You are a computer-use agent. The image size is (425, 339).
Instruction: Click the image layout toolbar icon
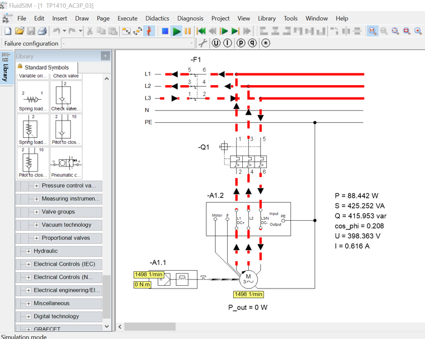[126, 31]
